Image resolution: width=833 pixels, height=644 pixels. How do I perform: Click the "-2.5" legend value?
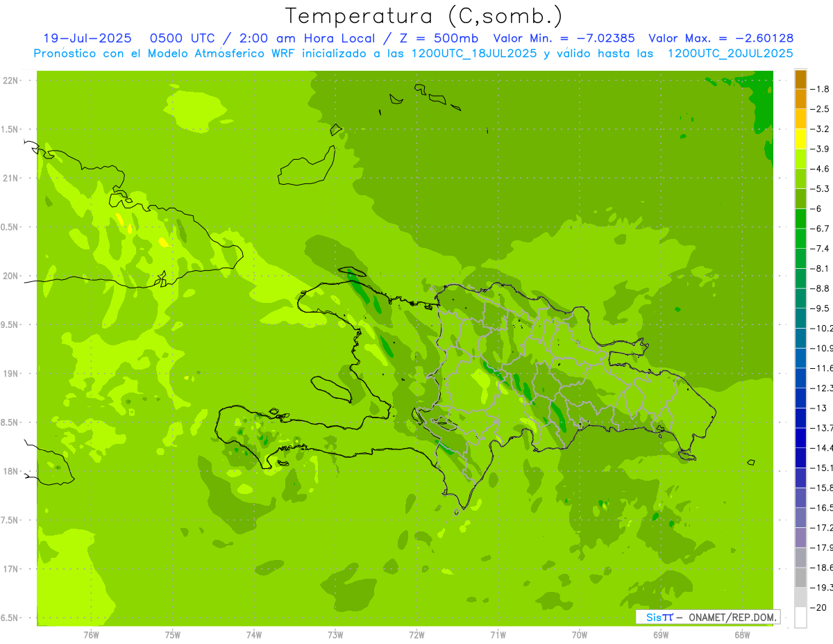tap(820, 109)
